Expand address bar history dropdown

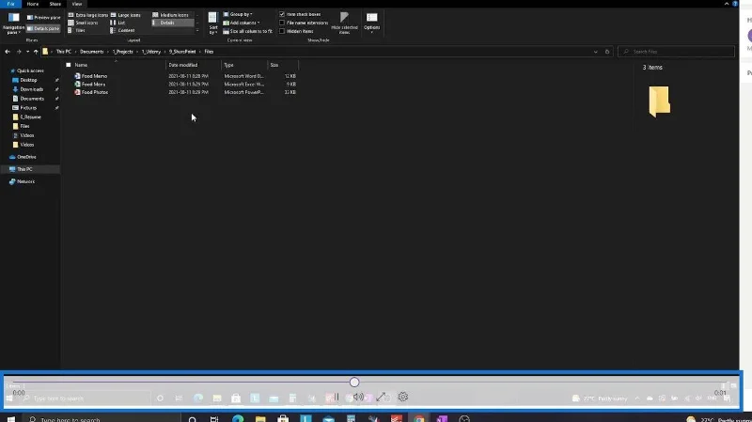pyautogui.click(x=596, y=52)
